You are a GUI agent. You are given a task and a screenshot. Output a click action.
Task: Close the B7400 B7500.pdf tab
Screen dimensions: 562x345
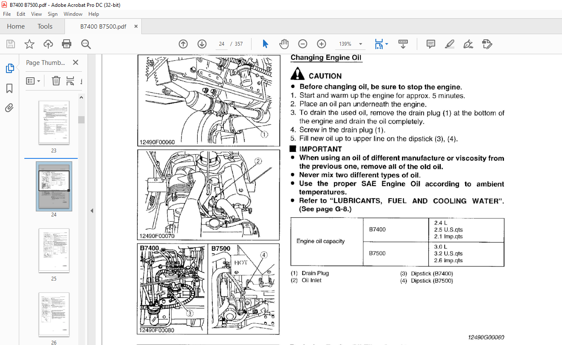(136, 26)
